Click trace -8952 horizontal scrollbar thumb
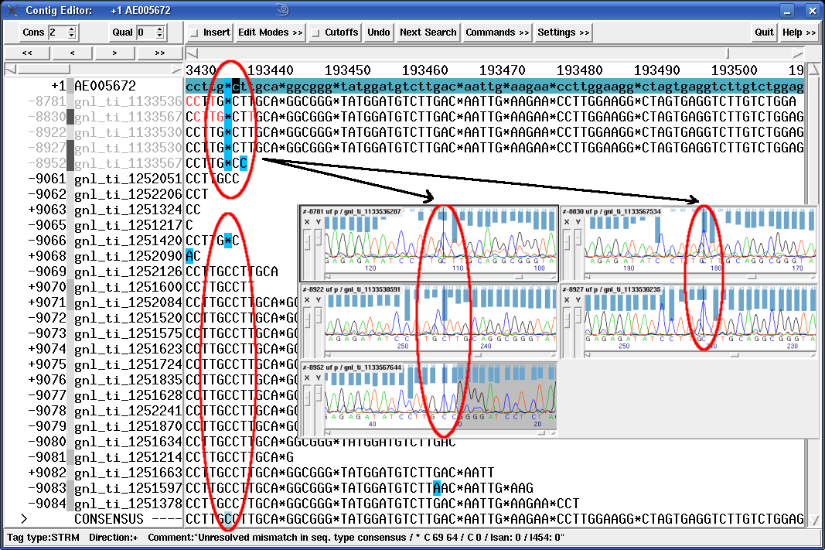Screen dimensions: 825x550 pyautogui.click(x=540, y=432)
